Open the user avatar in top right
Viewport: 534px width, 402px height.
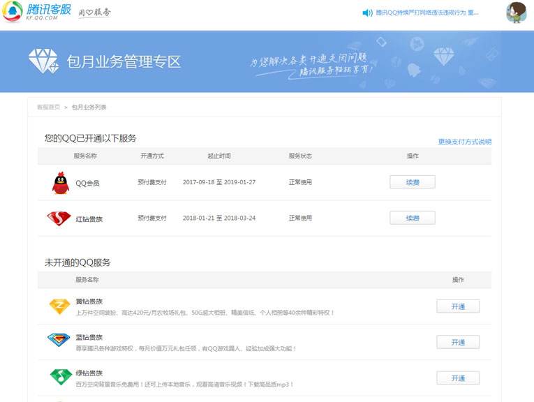(516, 13)
